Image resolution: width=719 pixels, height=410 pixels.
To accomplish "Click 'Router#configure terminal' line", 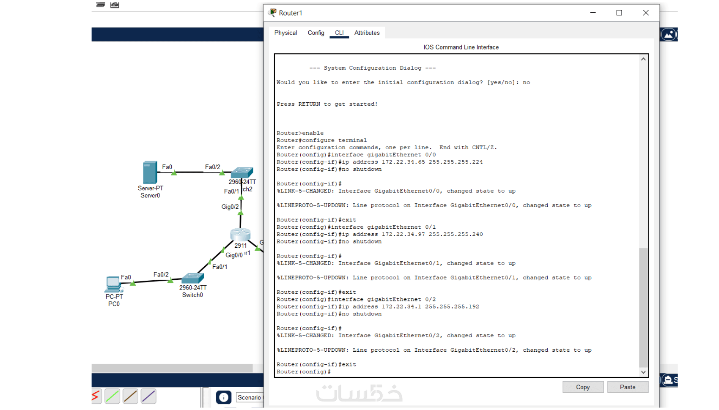I will pos(322,140).
